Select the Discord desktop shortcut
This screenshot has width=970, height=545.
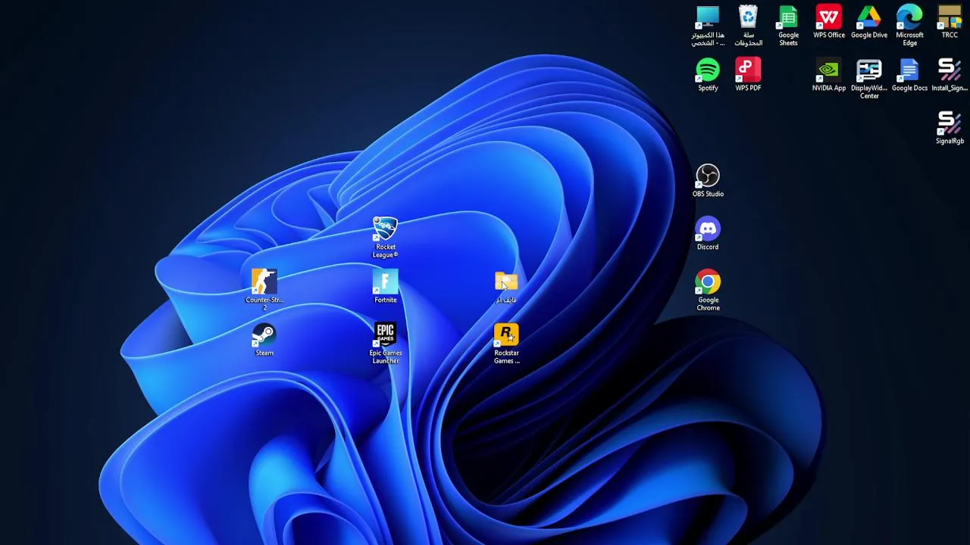[708, 233]
